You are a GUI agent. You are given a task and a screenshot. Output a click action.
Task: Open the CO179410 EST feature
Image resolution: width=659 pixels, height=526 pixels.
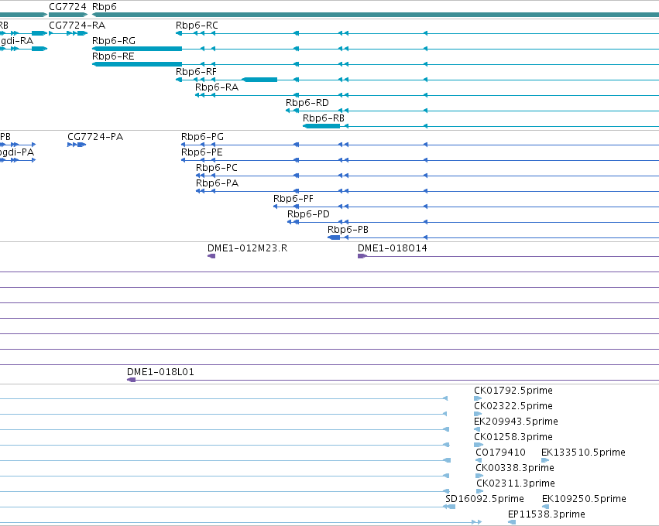pos(500,453)
